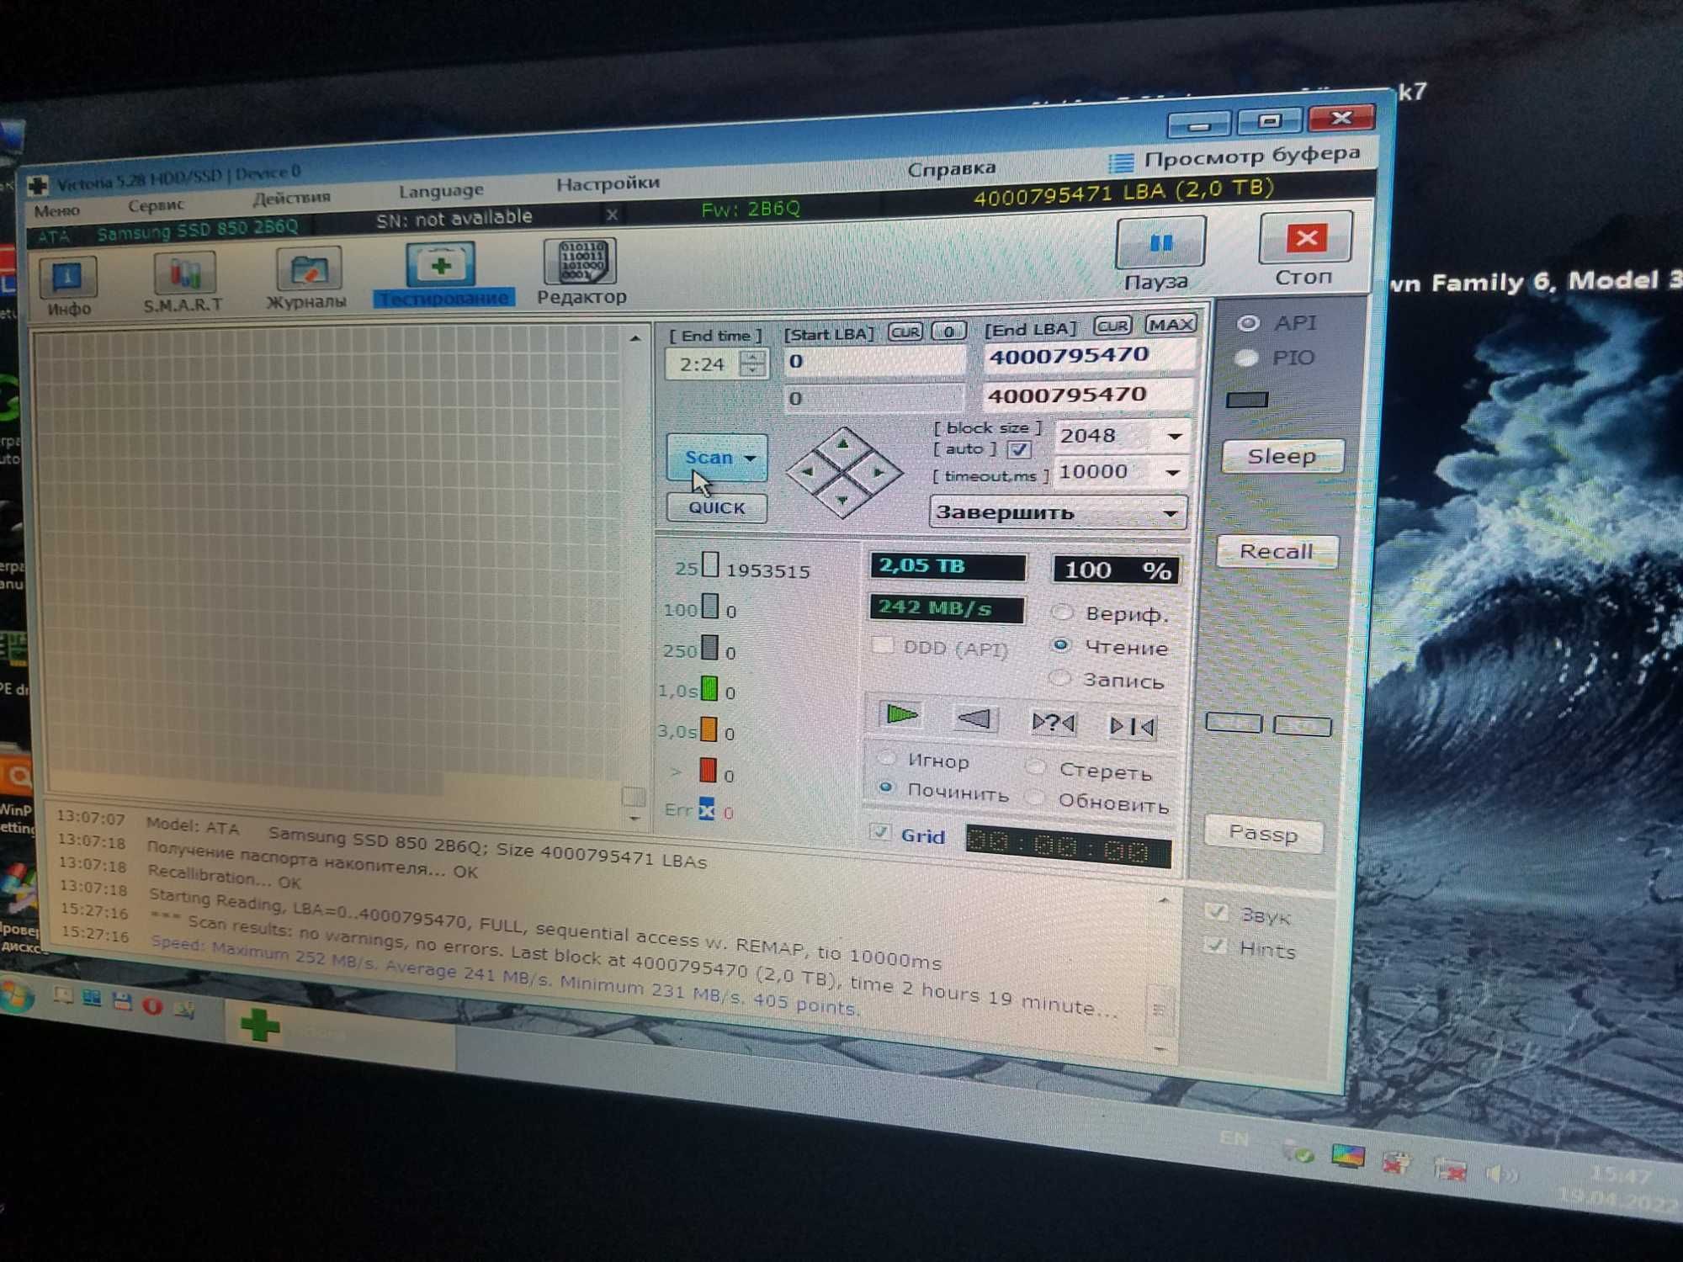Click the scan grid scroll up arrow
The height and width of the screenshot is (1262, 1683).
[x=635, y=338]
